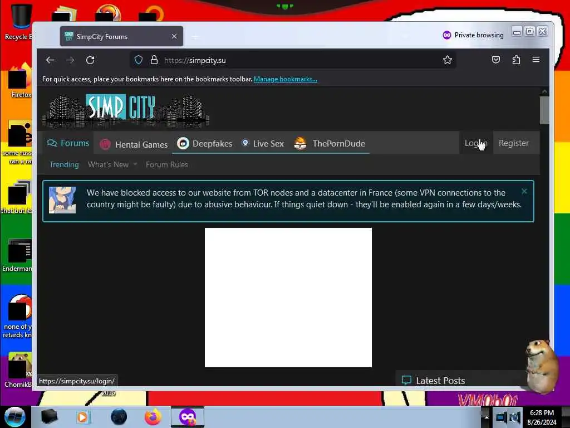Select the SimpCity Forums browser tab
Screen dimensions: 570x428
coord(121,36)
